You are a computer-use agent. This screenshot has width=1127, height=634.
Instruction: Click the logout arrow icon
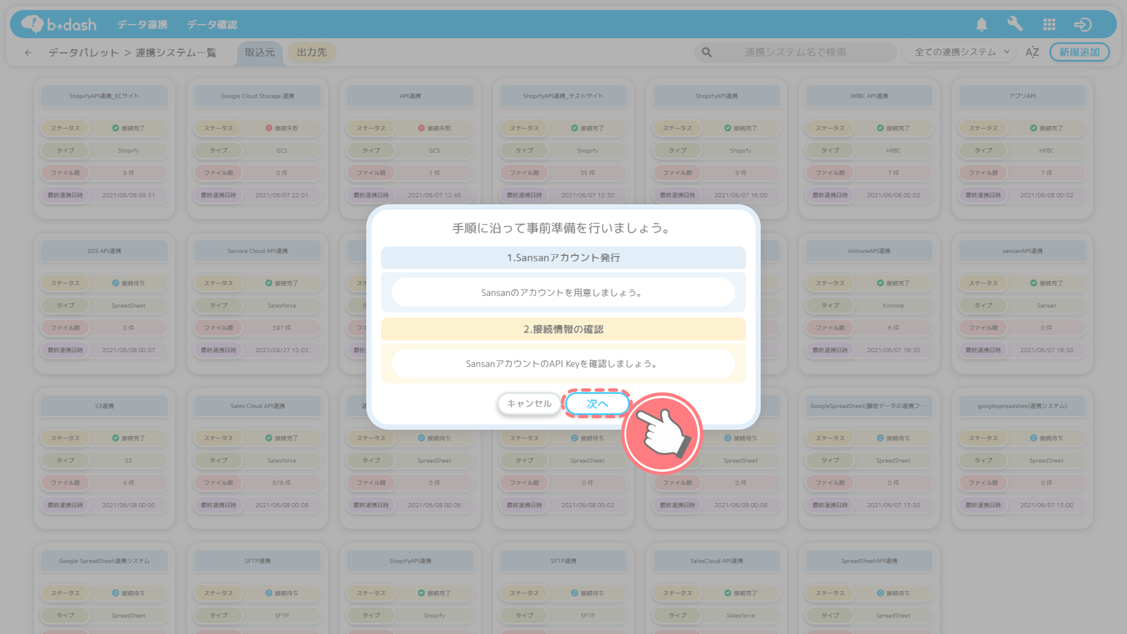point(1083,24)
